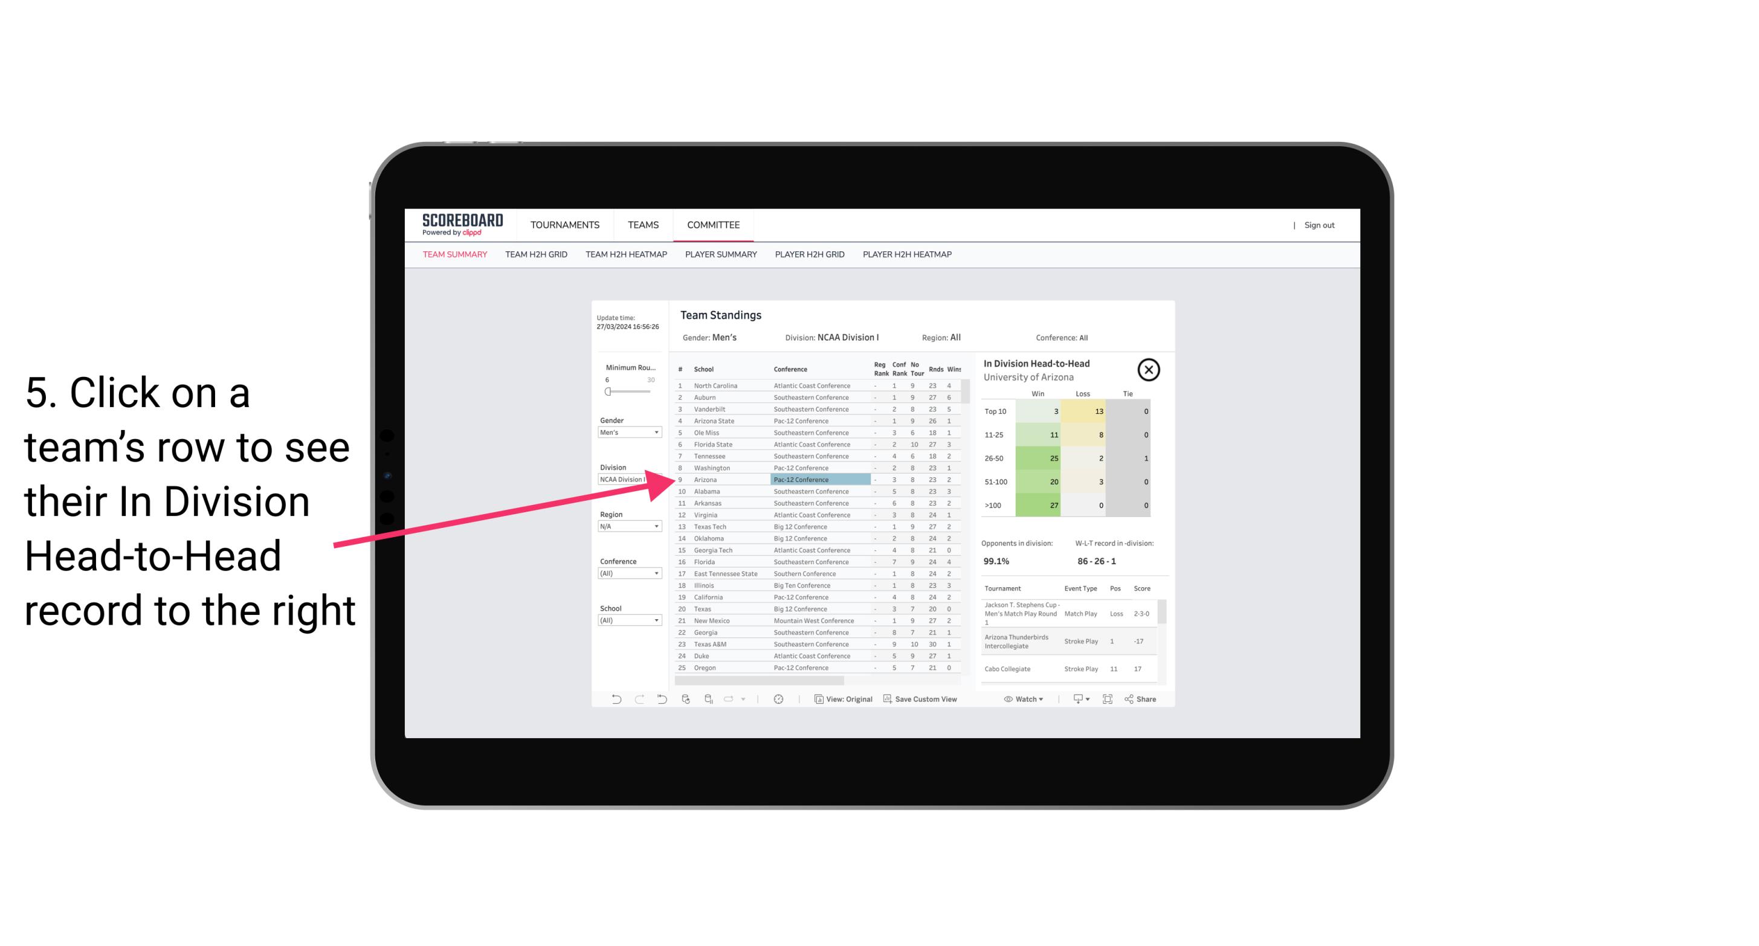Click the refresh/update timer icon
Viewport: 1759px width, 946px height.
click(777, 699)
